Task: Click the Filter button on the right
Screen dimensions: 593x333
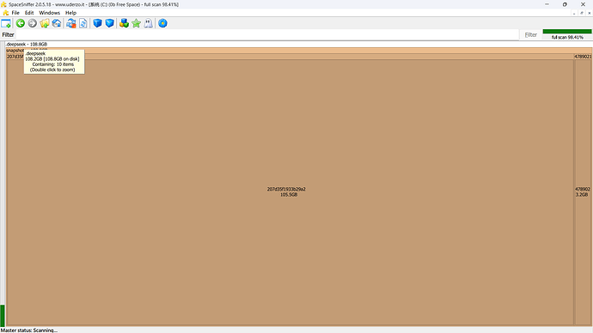Action: pyautogui.click(x=530, y=34)
